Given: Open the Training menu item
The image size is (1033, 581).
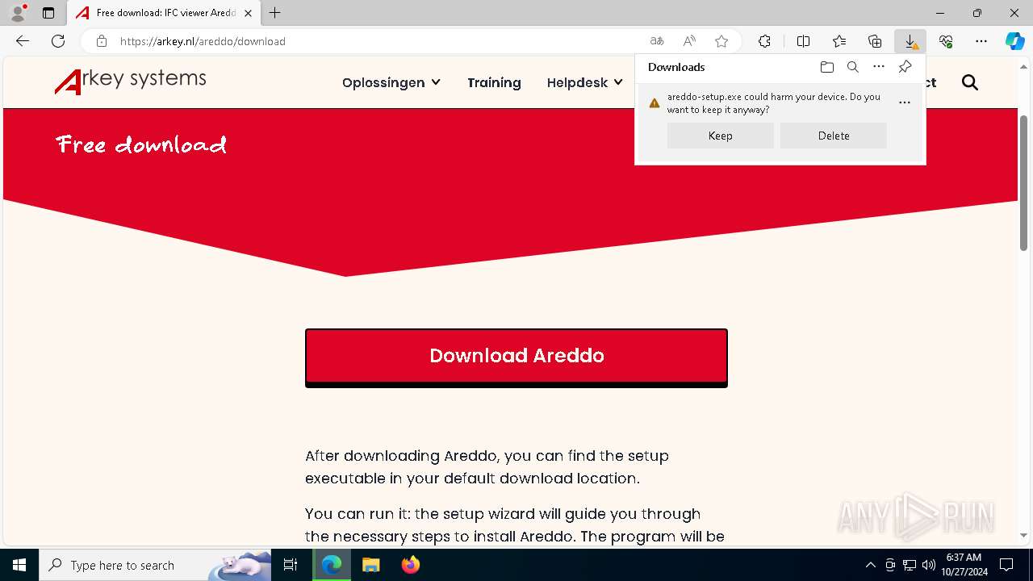Looking at the screenshot, I should tap(494, 82).
